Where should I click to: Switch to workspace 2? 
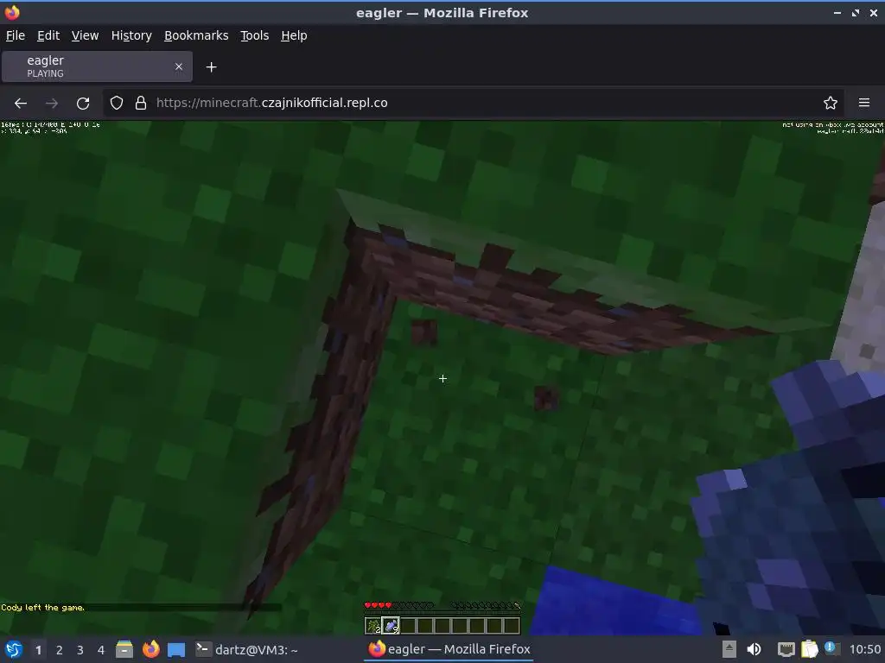[x=60, y=650]
